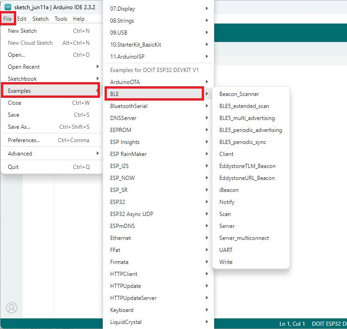This screenshot has width=347, height=329.
Task: Open the DNSServer examples submenu
Action: tap(158, 118)
